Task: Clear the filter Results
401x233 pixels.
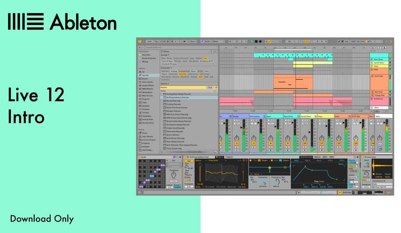Action: pyautogui.click(x=210, y=87)
